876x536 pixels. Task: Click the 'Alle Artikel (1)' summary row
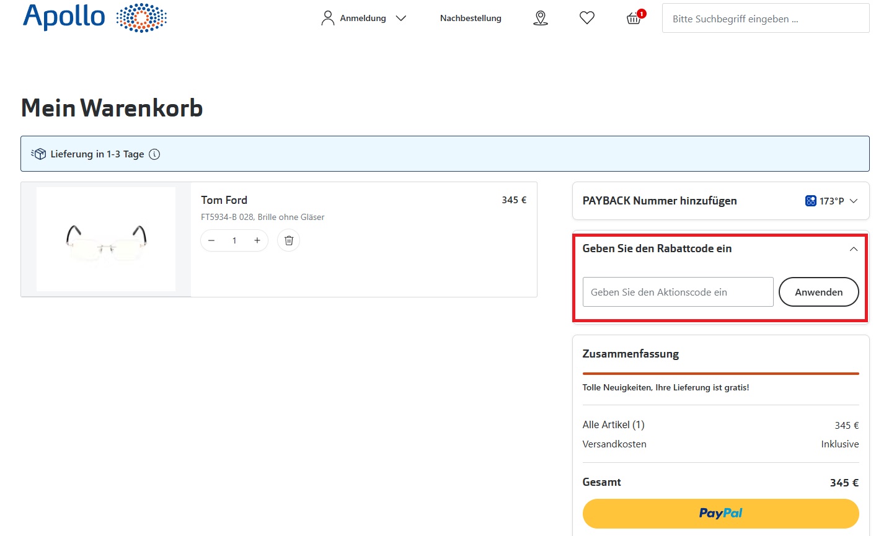[721, 425]
